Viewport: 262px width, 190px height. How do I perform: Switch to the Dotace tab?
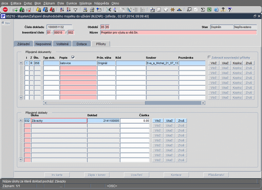[82, 44]
